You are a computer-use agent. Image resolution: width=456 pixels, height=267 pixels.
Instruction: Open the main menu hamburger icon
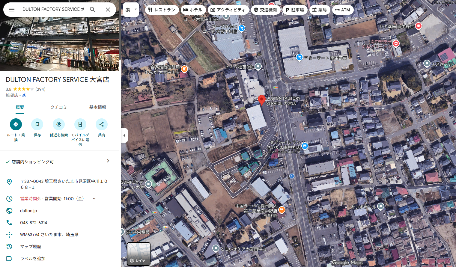click(x=12, y=10)
